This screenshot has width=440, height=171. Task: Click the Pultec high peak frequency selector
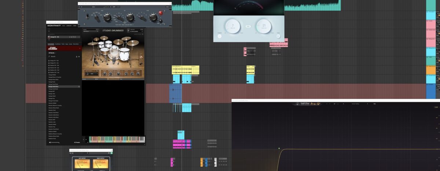[x=143, y=18]
